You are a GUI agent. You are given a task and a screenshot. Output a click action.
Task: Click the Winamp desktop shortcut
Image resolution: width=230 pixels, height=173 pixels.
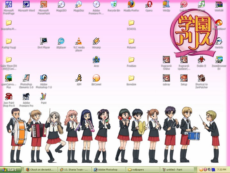pos(96,41)
